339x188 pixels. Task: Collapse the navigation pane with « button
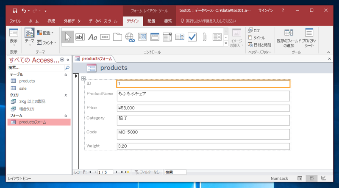(68, 60)
